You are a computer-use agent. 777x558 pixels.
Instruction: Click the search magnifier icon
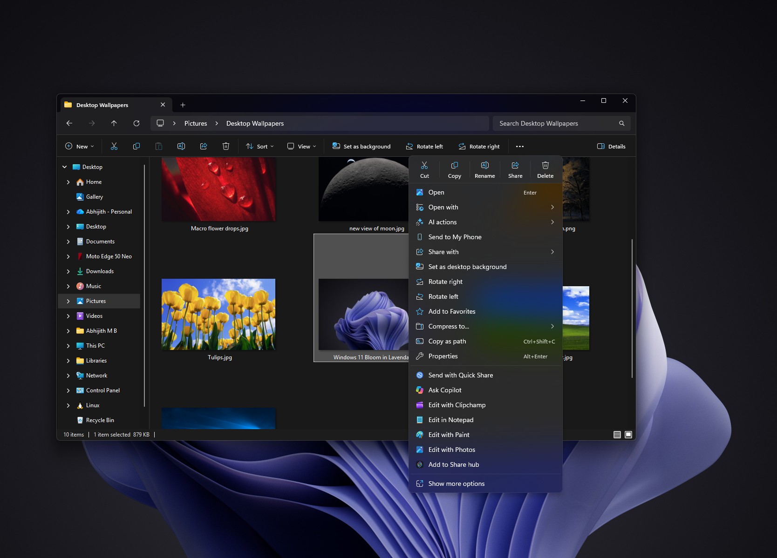[x=622, y=123]
